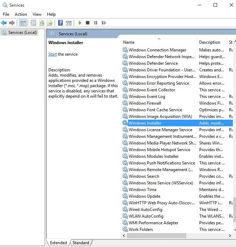Click gear icon beside Windows Time
This screenshot has width=236, height=247.
click(125, 189)
